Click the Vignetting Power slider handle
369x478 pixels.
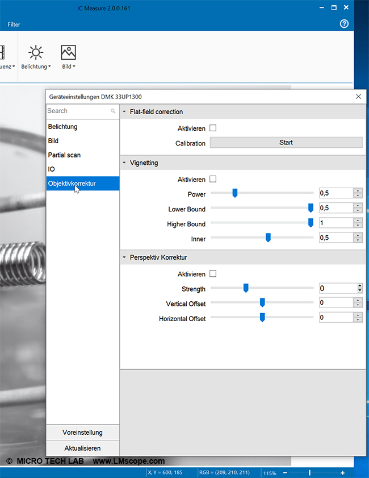234,193
